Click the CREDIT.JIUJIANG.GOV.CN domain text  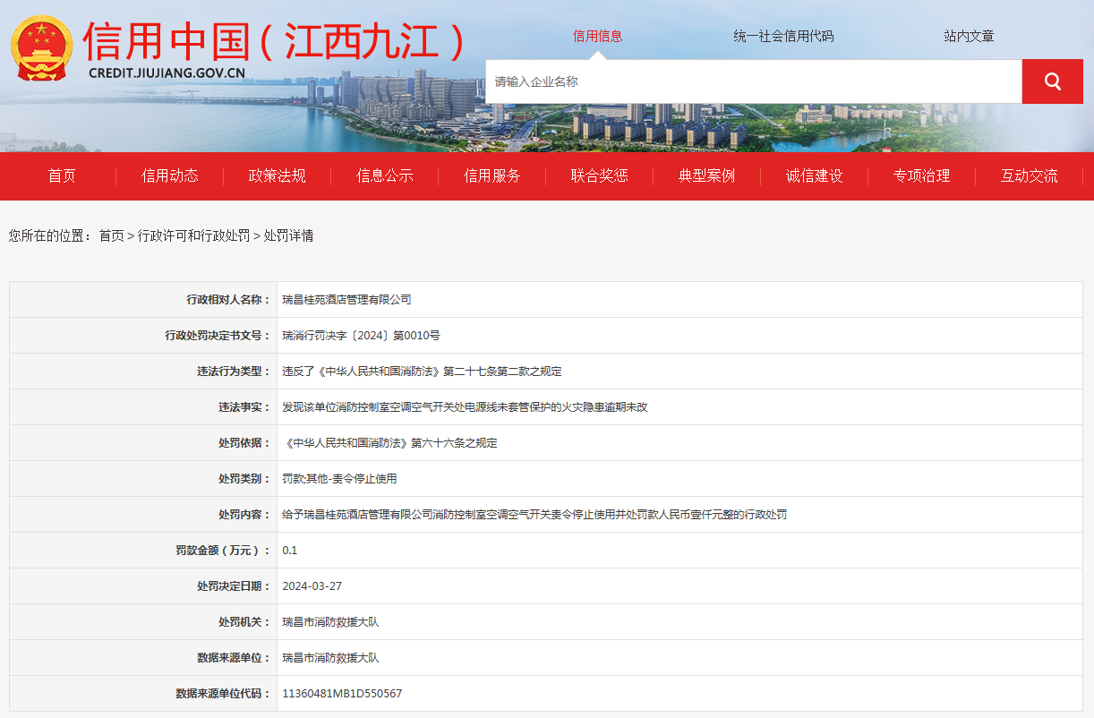[x=167, y=74]
